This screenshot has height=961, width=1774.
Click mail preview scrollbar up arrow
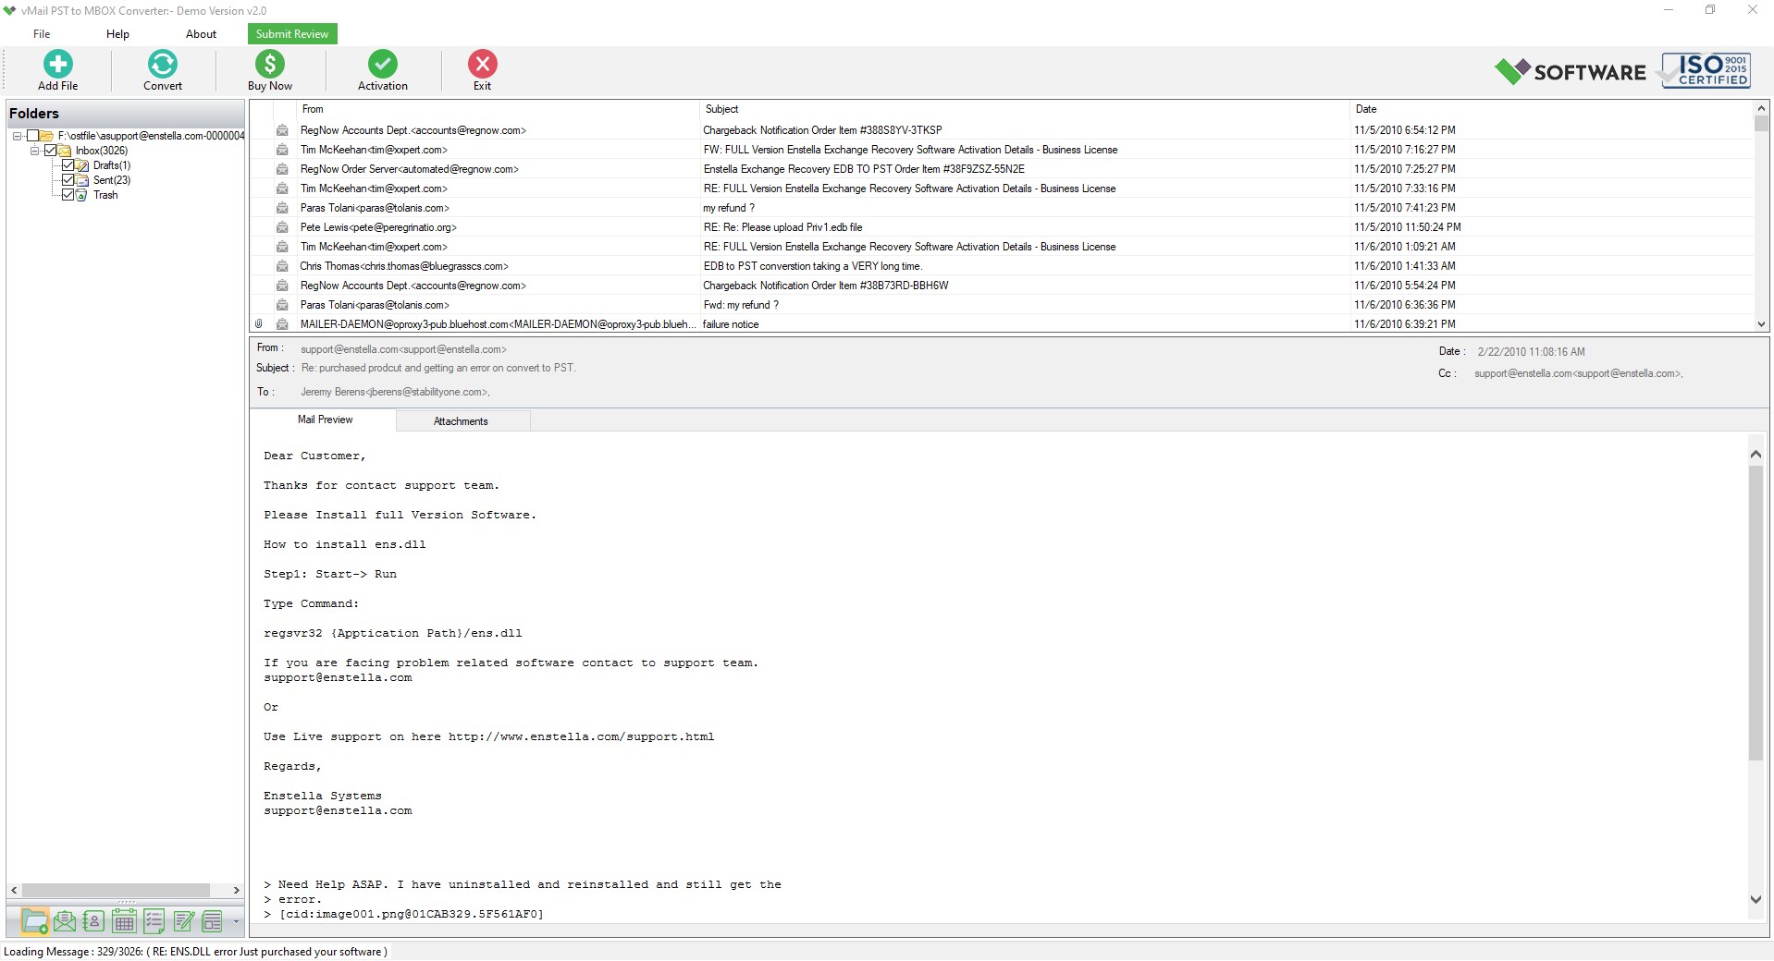[1756, 454]
